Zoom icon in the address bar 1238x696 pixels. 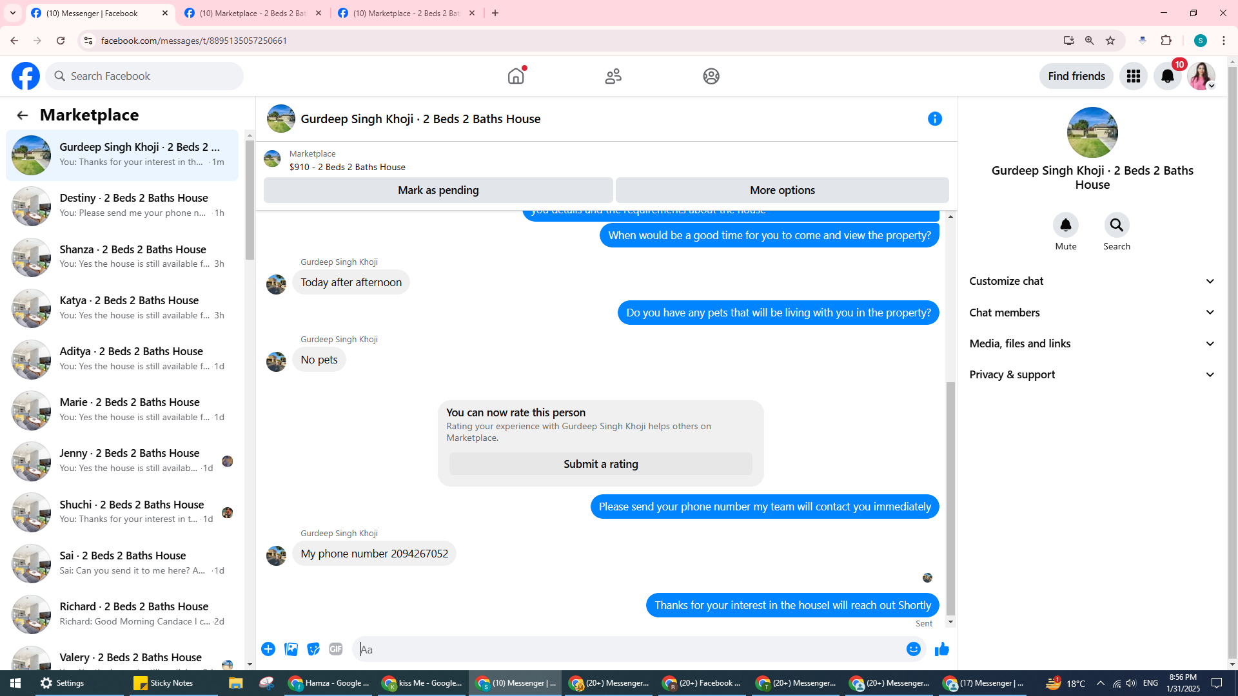point(1090,41)
